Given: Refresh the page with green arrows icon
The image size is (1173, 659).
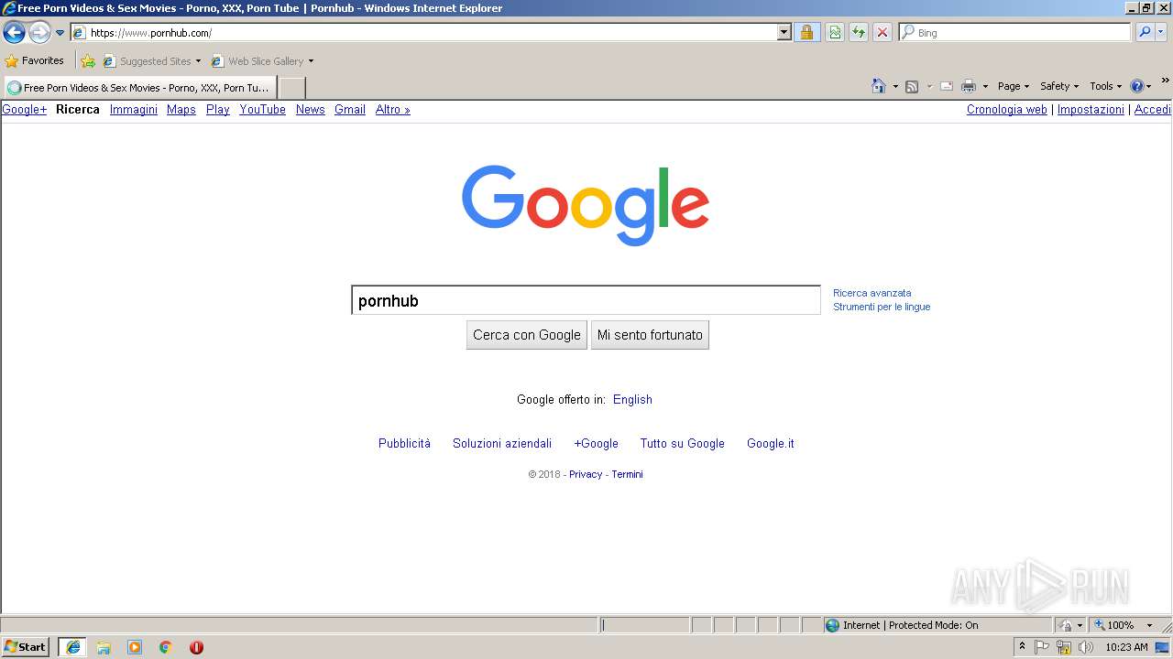Looking at the screenshot, I should click(859, 33).
